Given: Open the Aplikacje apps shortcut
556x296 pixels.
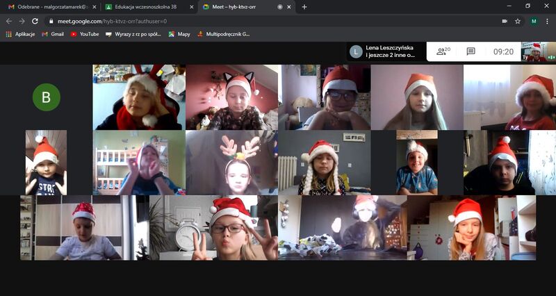Looking at the screenshot, I should click(x=20, y=33).
